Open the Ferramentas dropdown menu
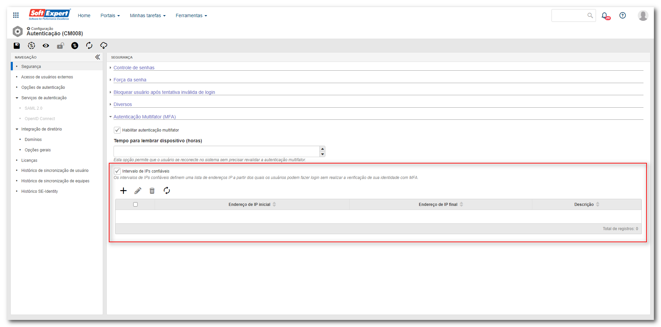 click(x=191, y=15)
